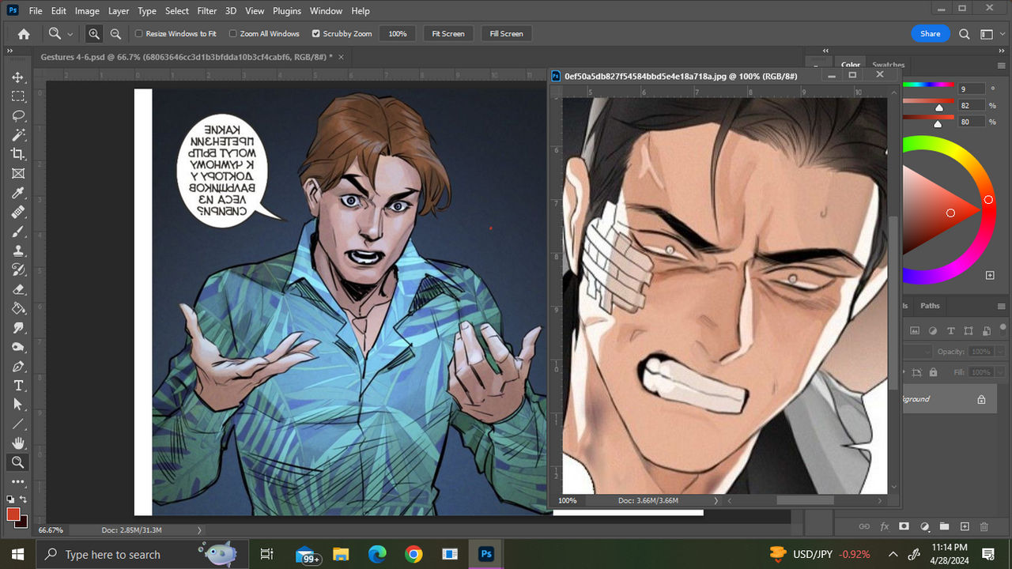Click the foreground color swatch
This screenshot has width=1012, height=569.
[x=13, y=514]
